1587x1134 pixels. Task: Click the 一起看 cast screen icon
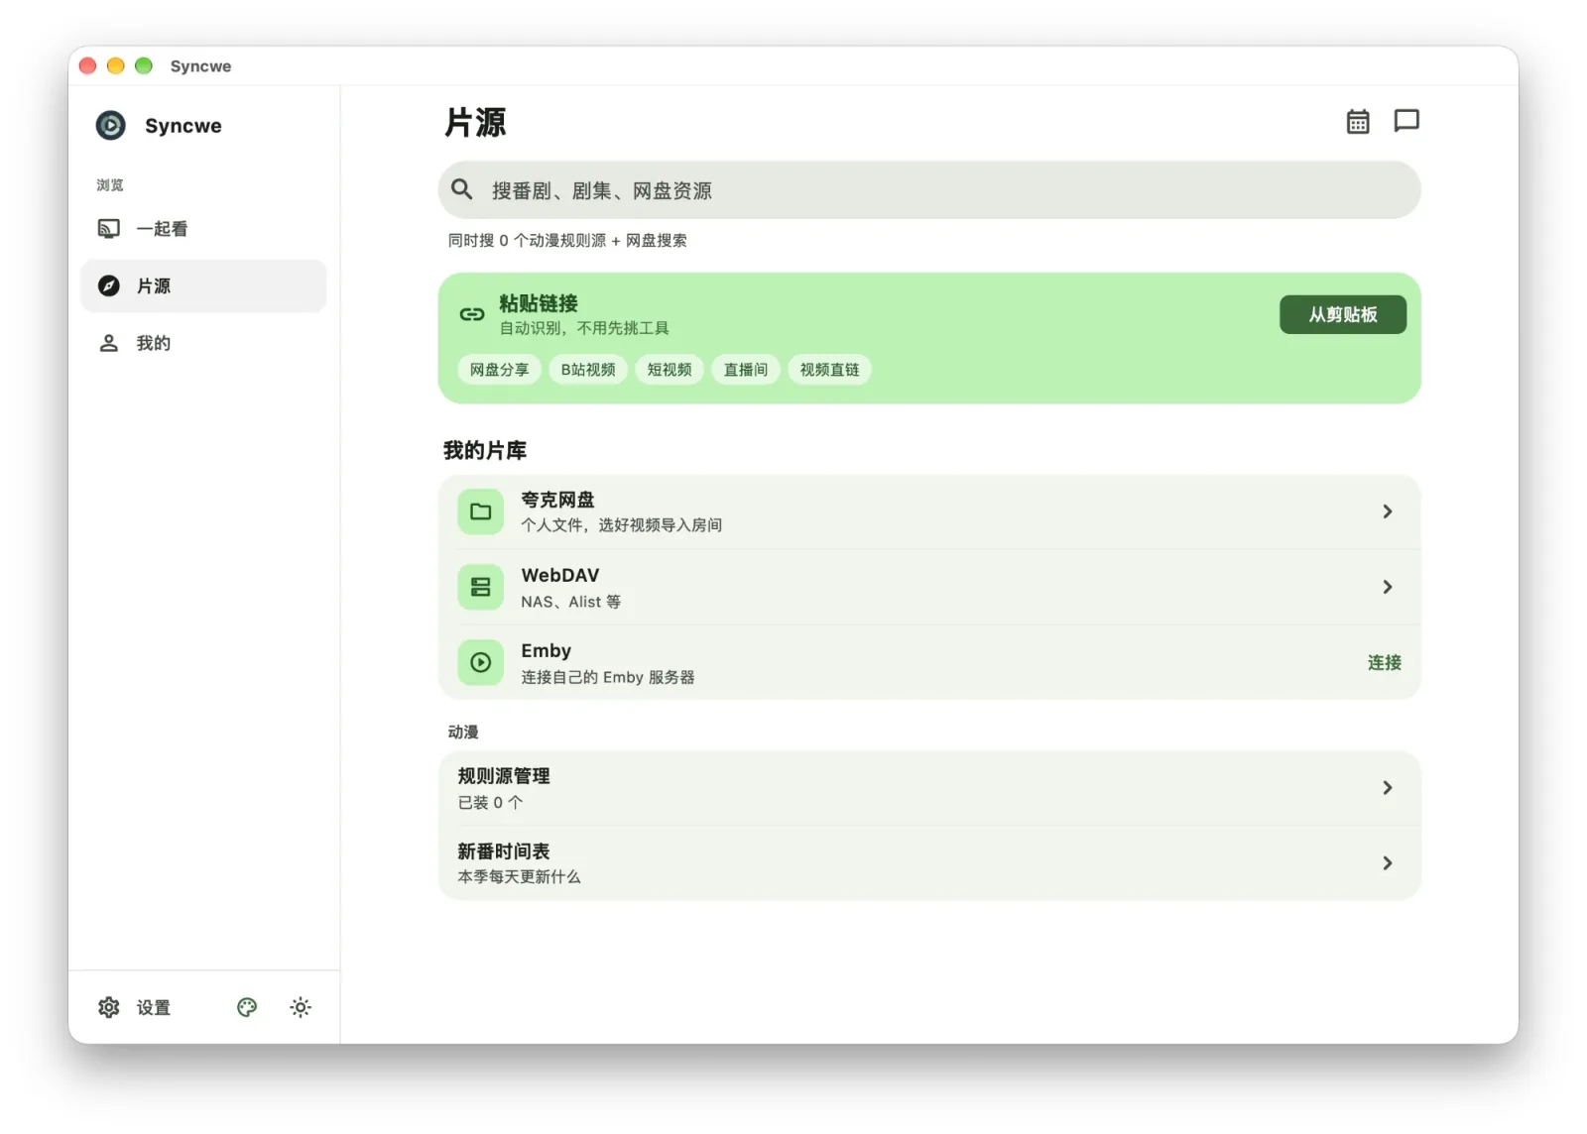coord(109,229)
